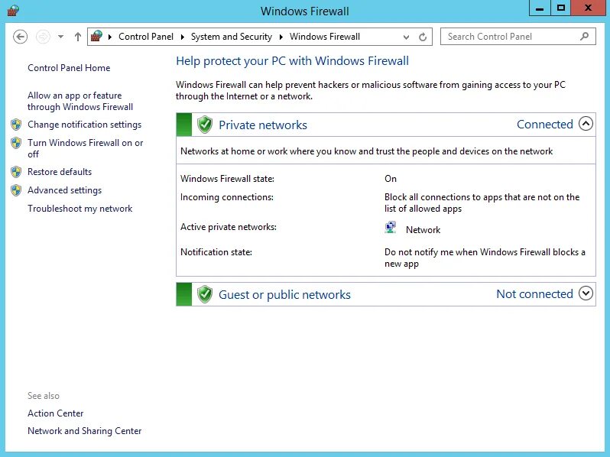Click the Private networks heading
The height and width of the screenshot is (457, 610).
click(263, 125)
